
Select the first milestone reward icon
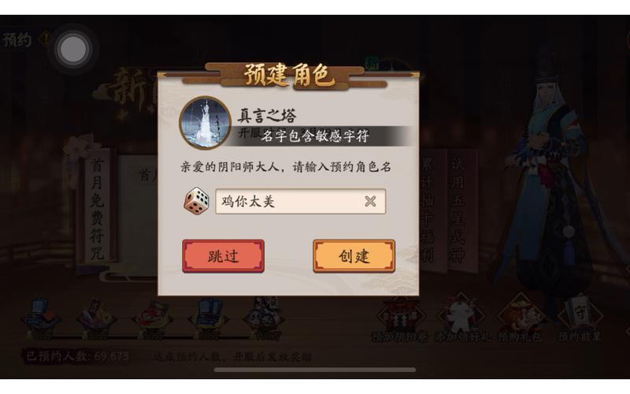(x=41, y=318)
